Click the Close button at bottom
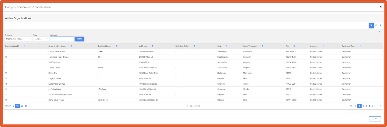Viewport: 387px width, 127px height. pos(375,119)
